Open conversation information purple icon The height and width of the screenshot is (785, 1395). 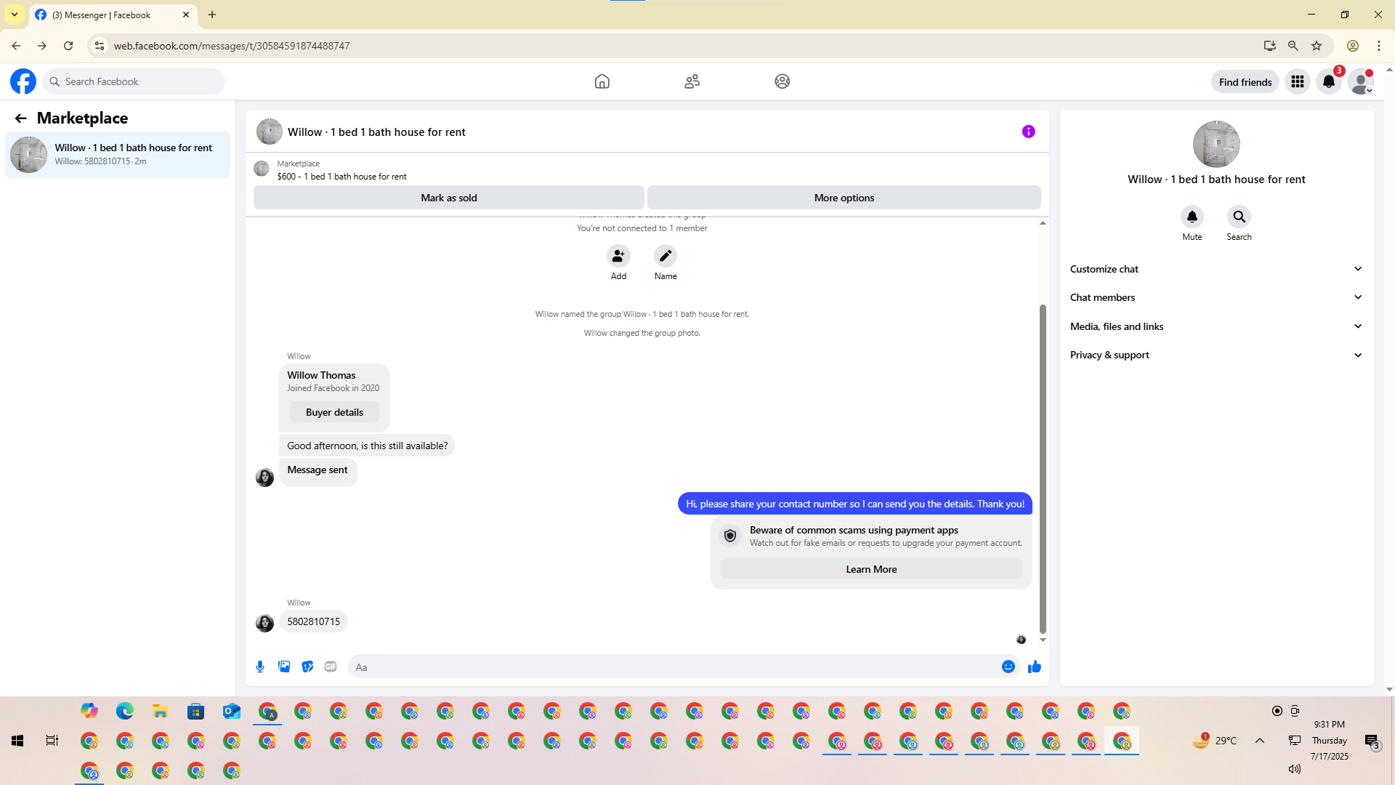point(1028,132)
